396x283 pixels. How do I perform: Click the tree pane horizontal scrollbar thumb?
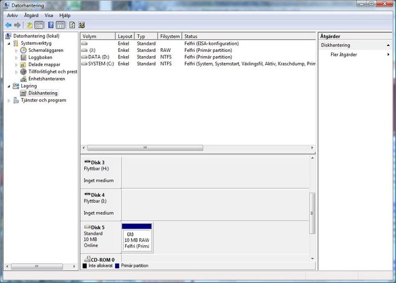(x=37, y=266)
